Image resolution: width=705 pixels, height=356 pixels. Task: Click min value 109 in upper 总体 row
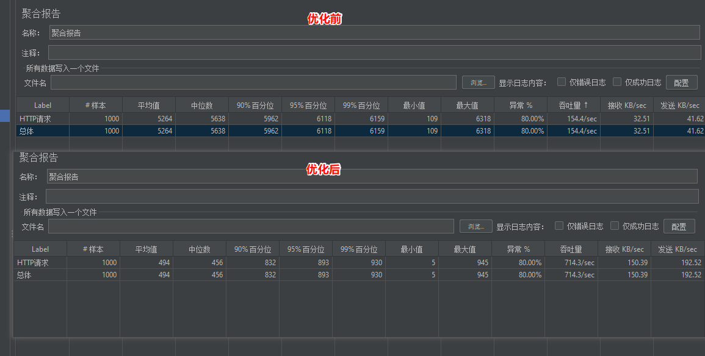[432, 130]
